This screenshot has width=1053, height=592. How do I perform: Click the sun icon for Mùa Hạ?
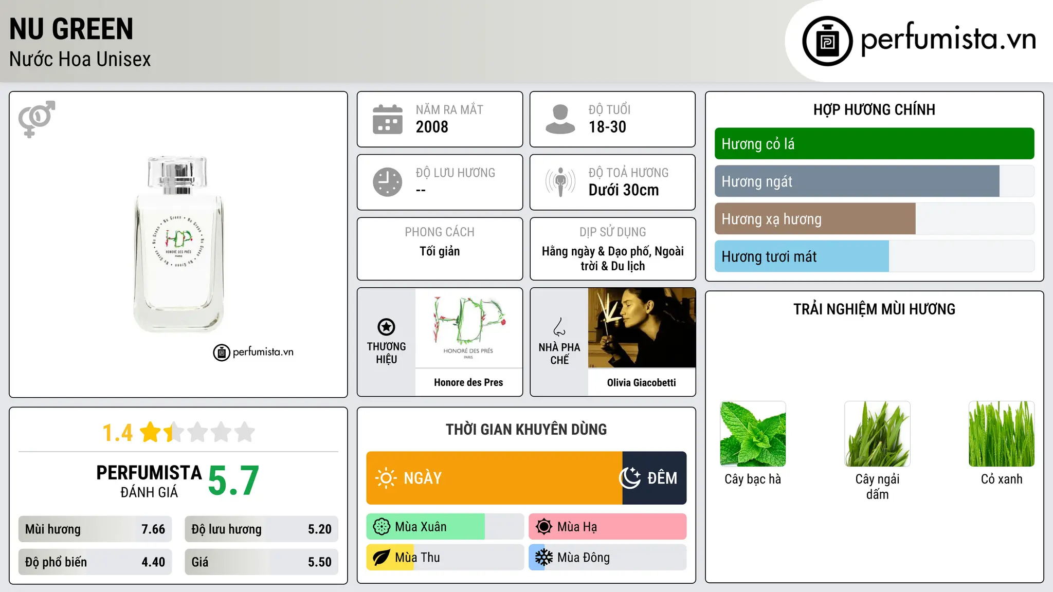[543, 527]
